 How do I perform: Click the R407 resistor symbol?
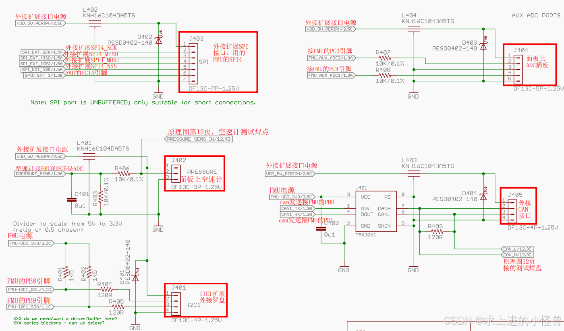(385, 58)
